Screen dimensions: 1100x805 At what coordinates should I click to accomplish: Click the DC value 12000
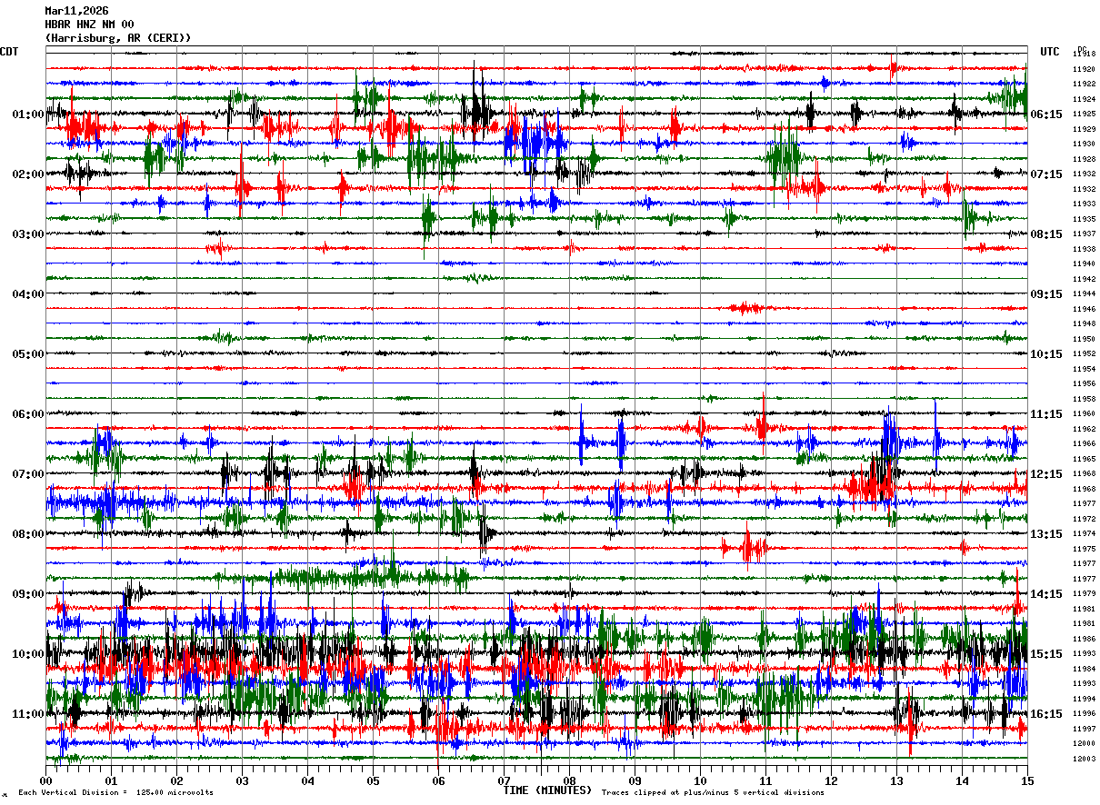tap(1084, 743)
